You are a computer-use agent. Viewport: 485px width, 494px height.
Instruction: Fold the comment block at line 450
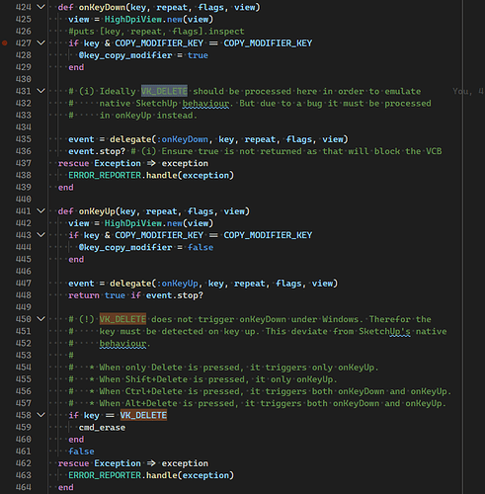click(x=40, y=319)
